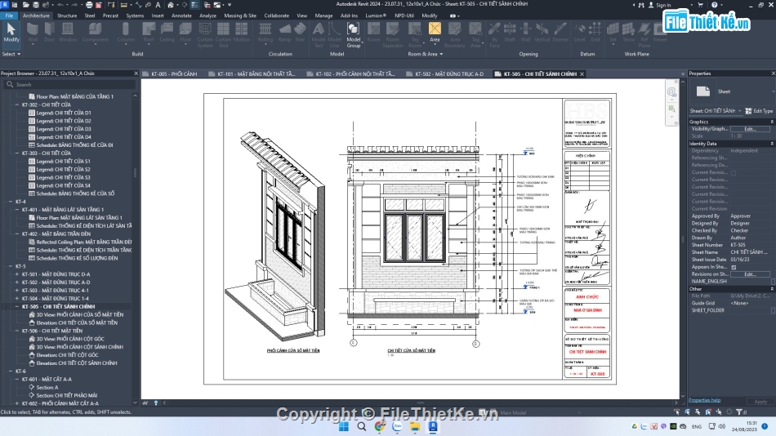Close the KT-505 - CHI TIẾT SẢNH CHÍNH view tab

[582, 73]
